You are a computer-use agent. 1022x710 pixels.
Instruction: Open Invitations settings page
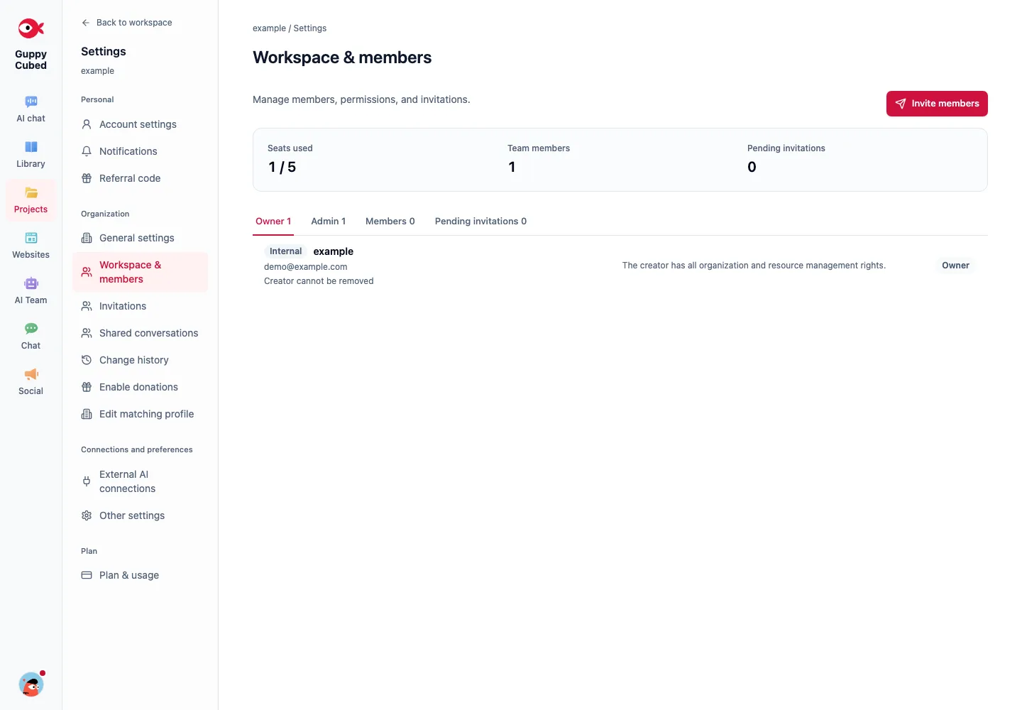pyautogui.click(x=141, y=306)
